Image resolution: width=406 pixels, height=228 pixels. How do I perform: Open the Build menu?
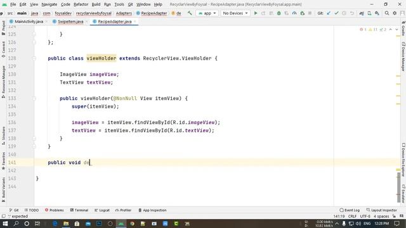pyautogui.click(x=96, y=4)
